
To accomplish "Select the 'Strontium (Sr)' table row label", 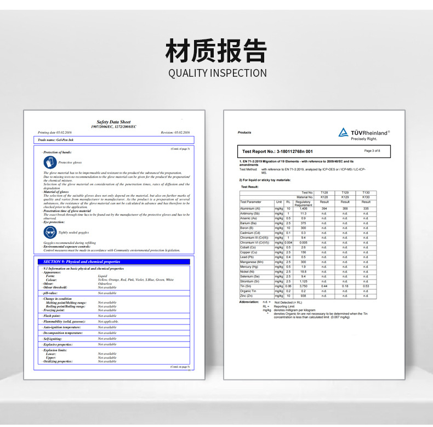I will (x=250, y=281).
